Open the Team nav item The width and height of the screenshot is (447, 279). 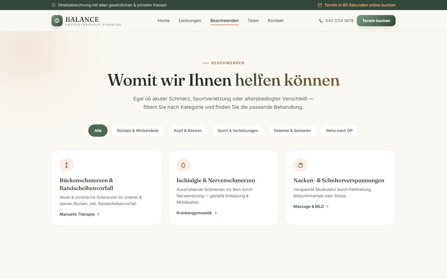pyautogui.click(x=253, y=21)
